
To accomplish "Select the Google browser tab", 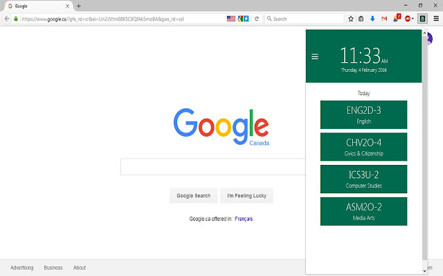I will pos(38,6).
